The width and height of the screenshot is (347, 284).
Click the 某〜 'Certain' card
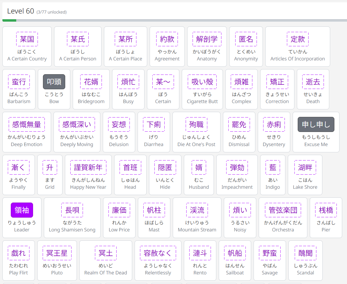click(x=163, y=89)
